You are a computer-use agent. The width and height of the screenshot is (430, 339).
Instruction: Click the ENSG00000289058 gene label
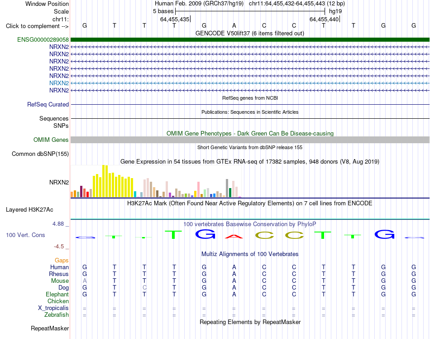43,39
